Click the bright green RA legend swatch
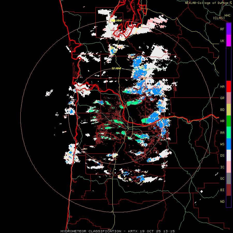The height and width of the screenshot is (233, 233). point(229,133)
